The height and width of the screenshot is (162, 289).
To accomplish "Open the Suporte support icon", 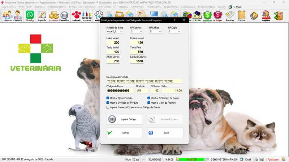I will (266, 16).
